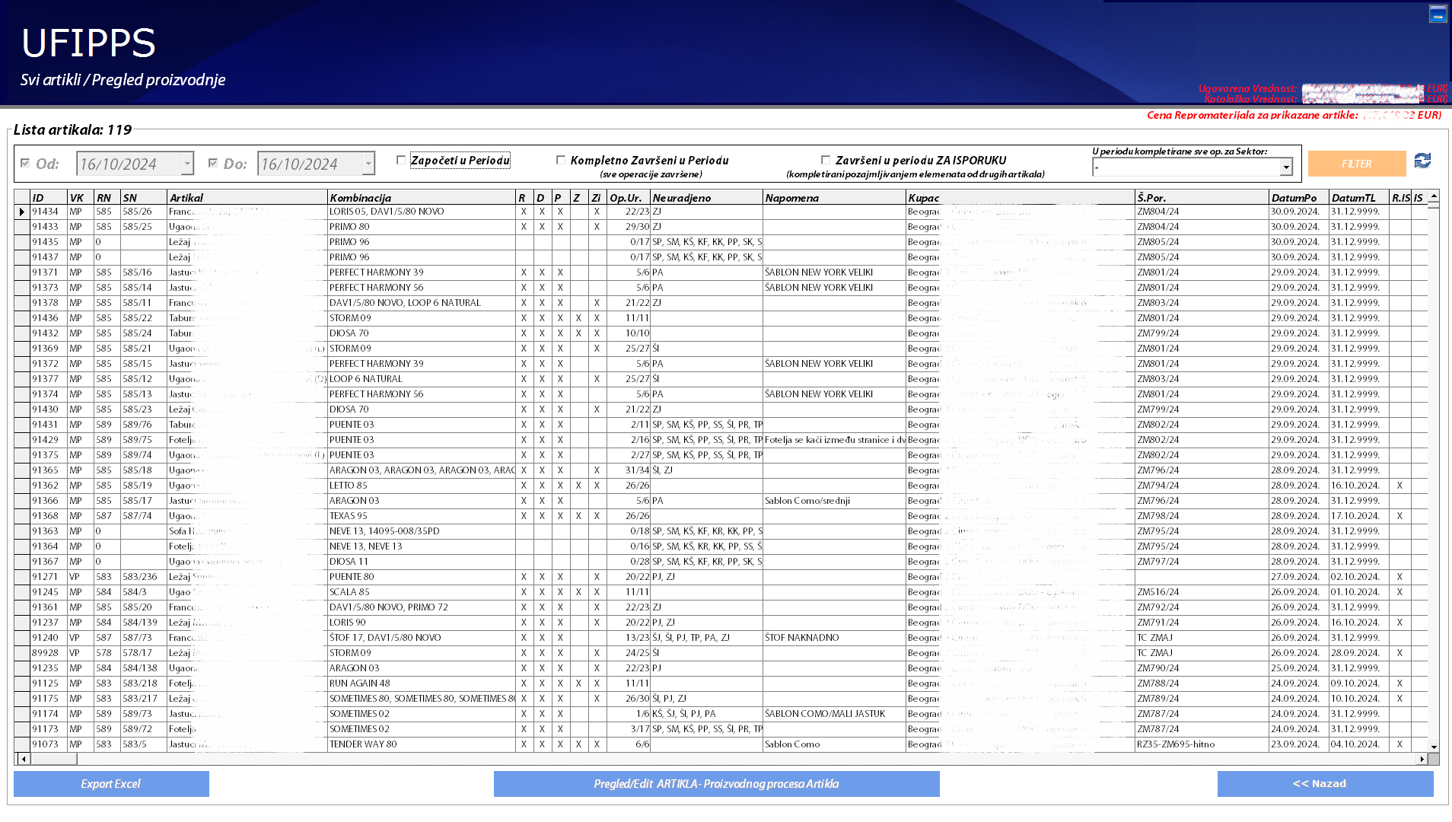Open the Do date picker dropdown
The height and width of the screenshot is (822, 1452).
click(x=368, y=164)
